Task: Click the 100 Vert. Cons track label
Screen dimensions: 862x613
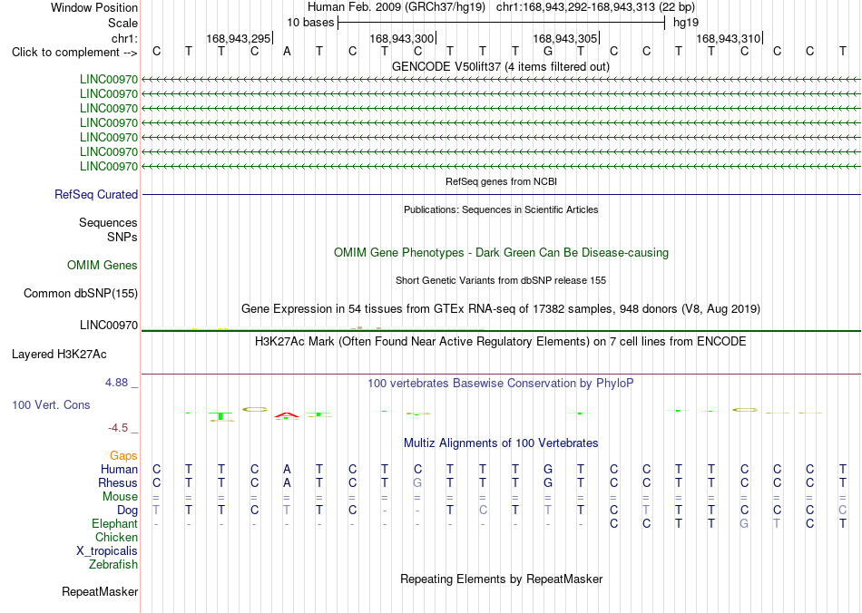Action: [51, 404]
